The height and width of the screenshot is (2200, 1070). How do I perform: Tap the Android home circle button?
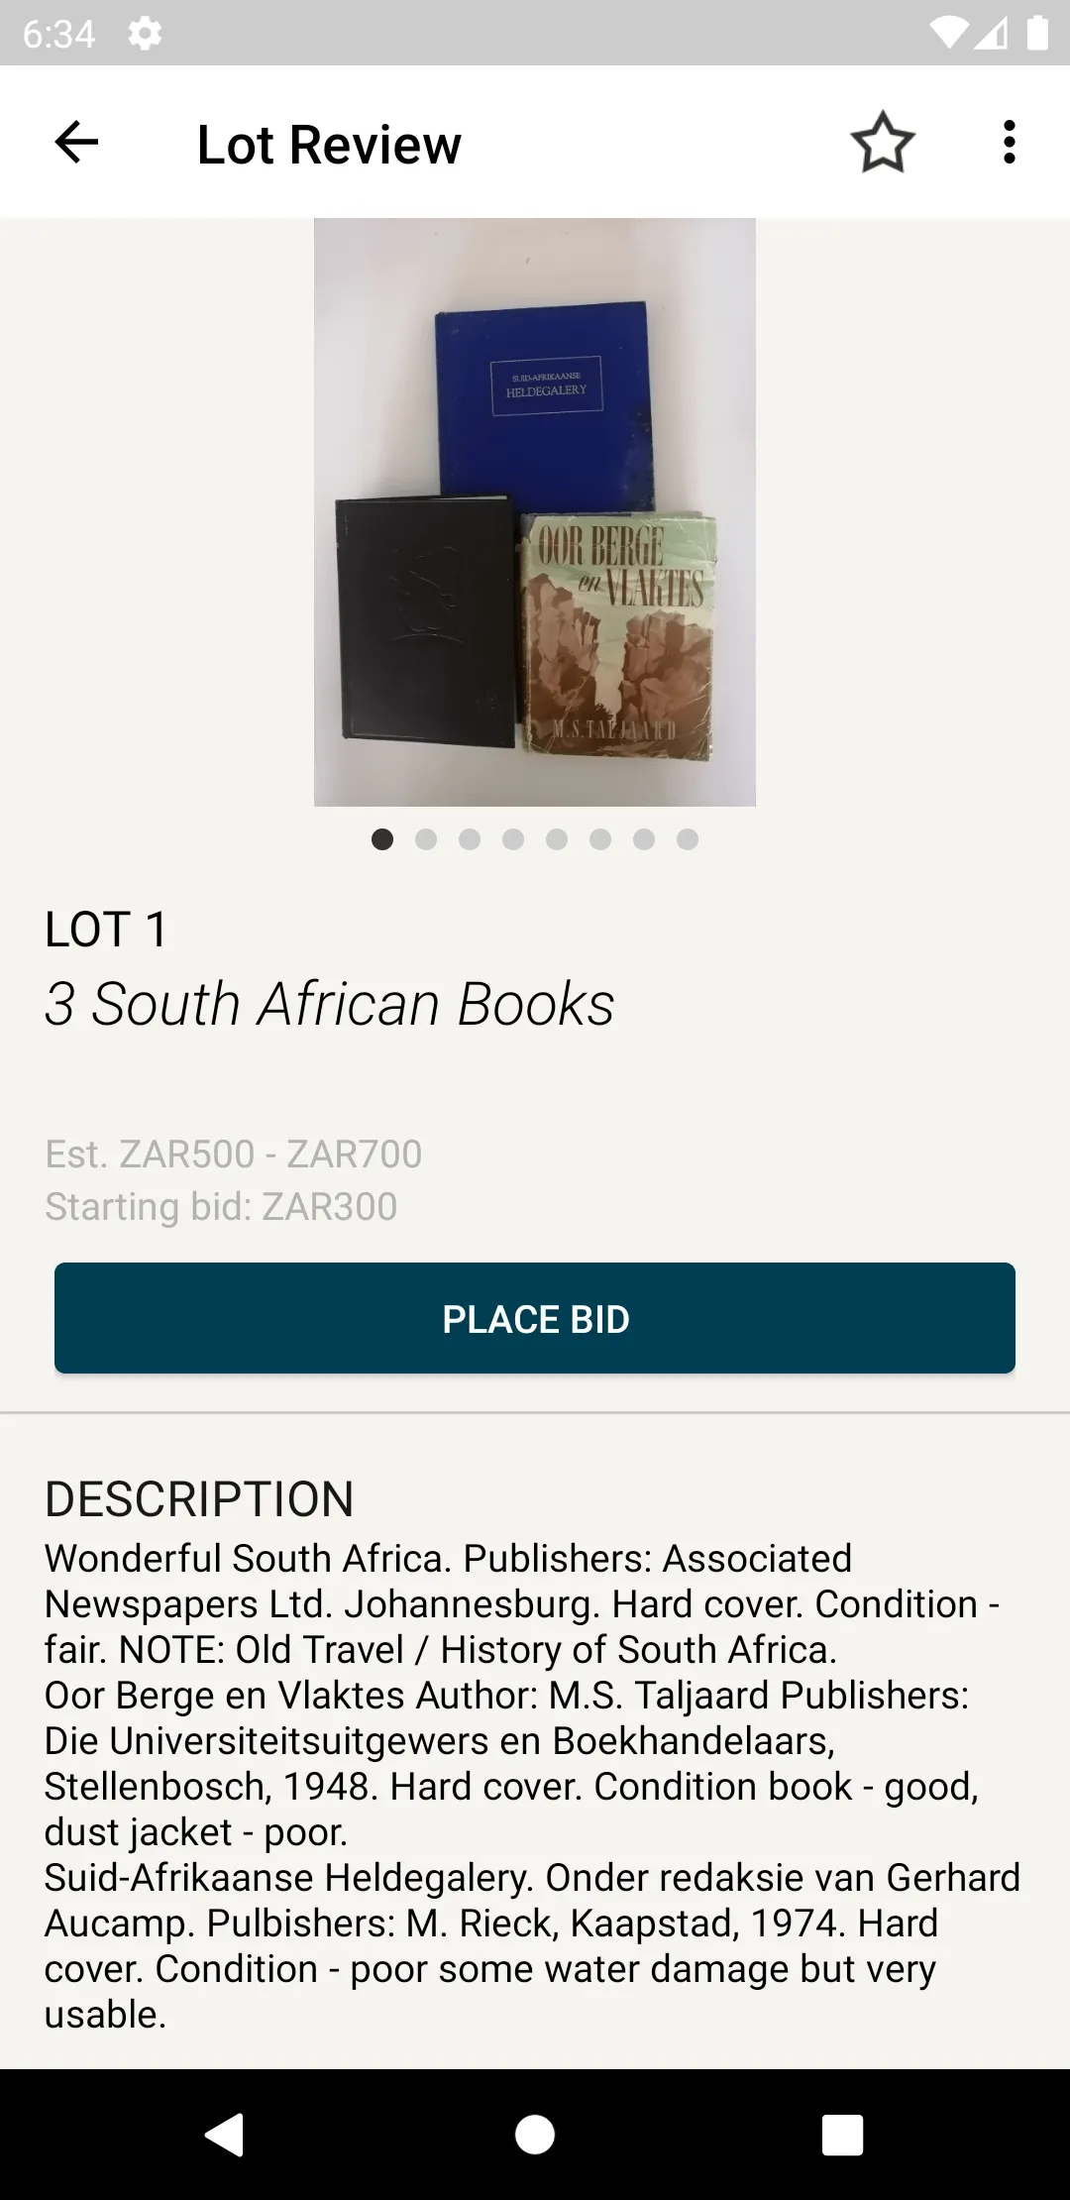(x=535, y=2134)
